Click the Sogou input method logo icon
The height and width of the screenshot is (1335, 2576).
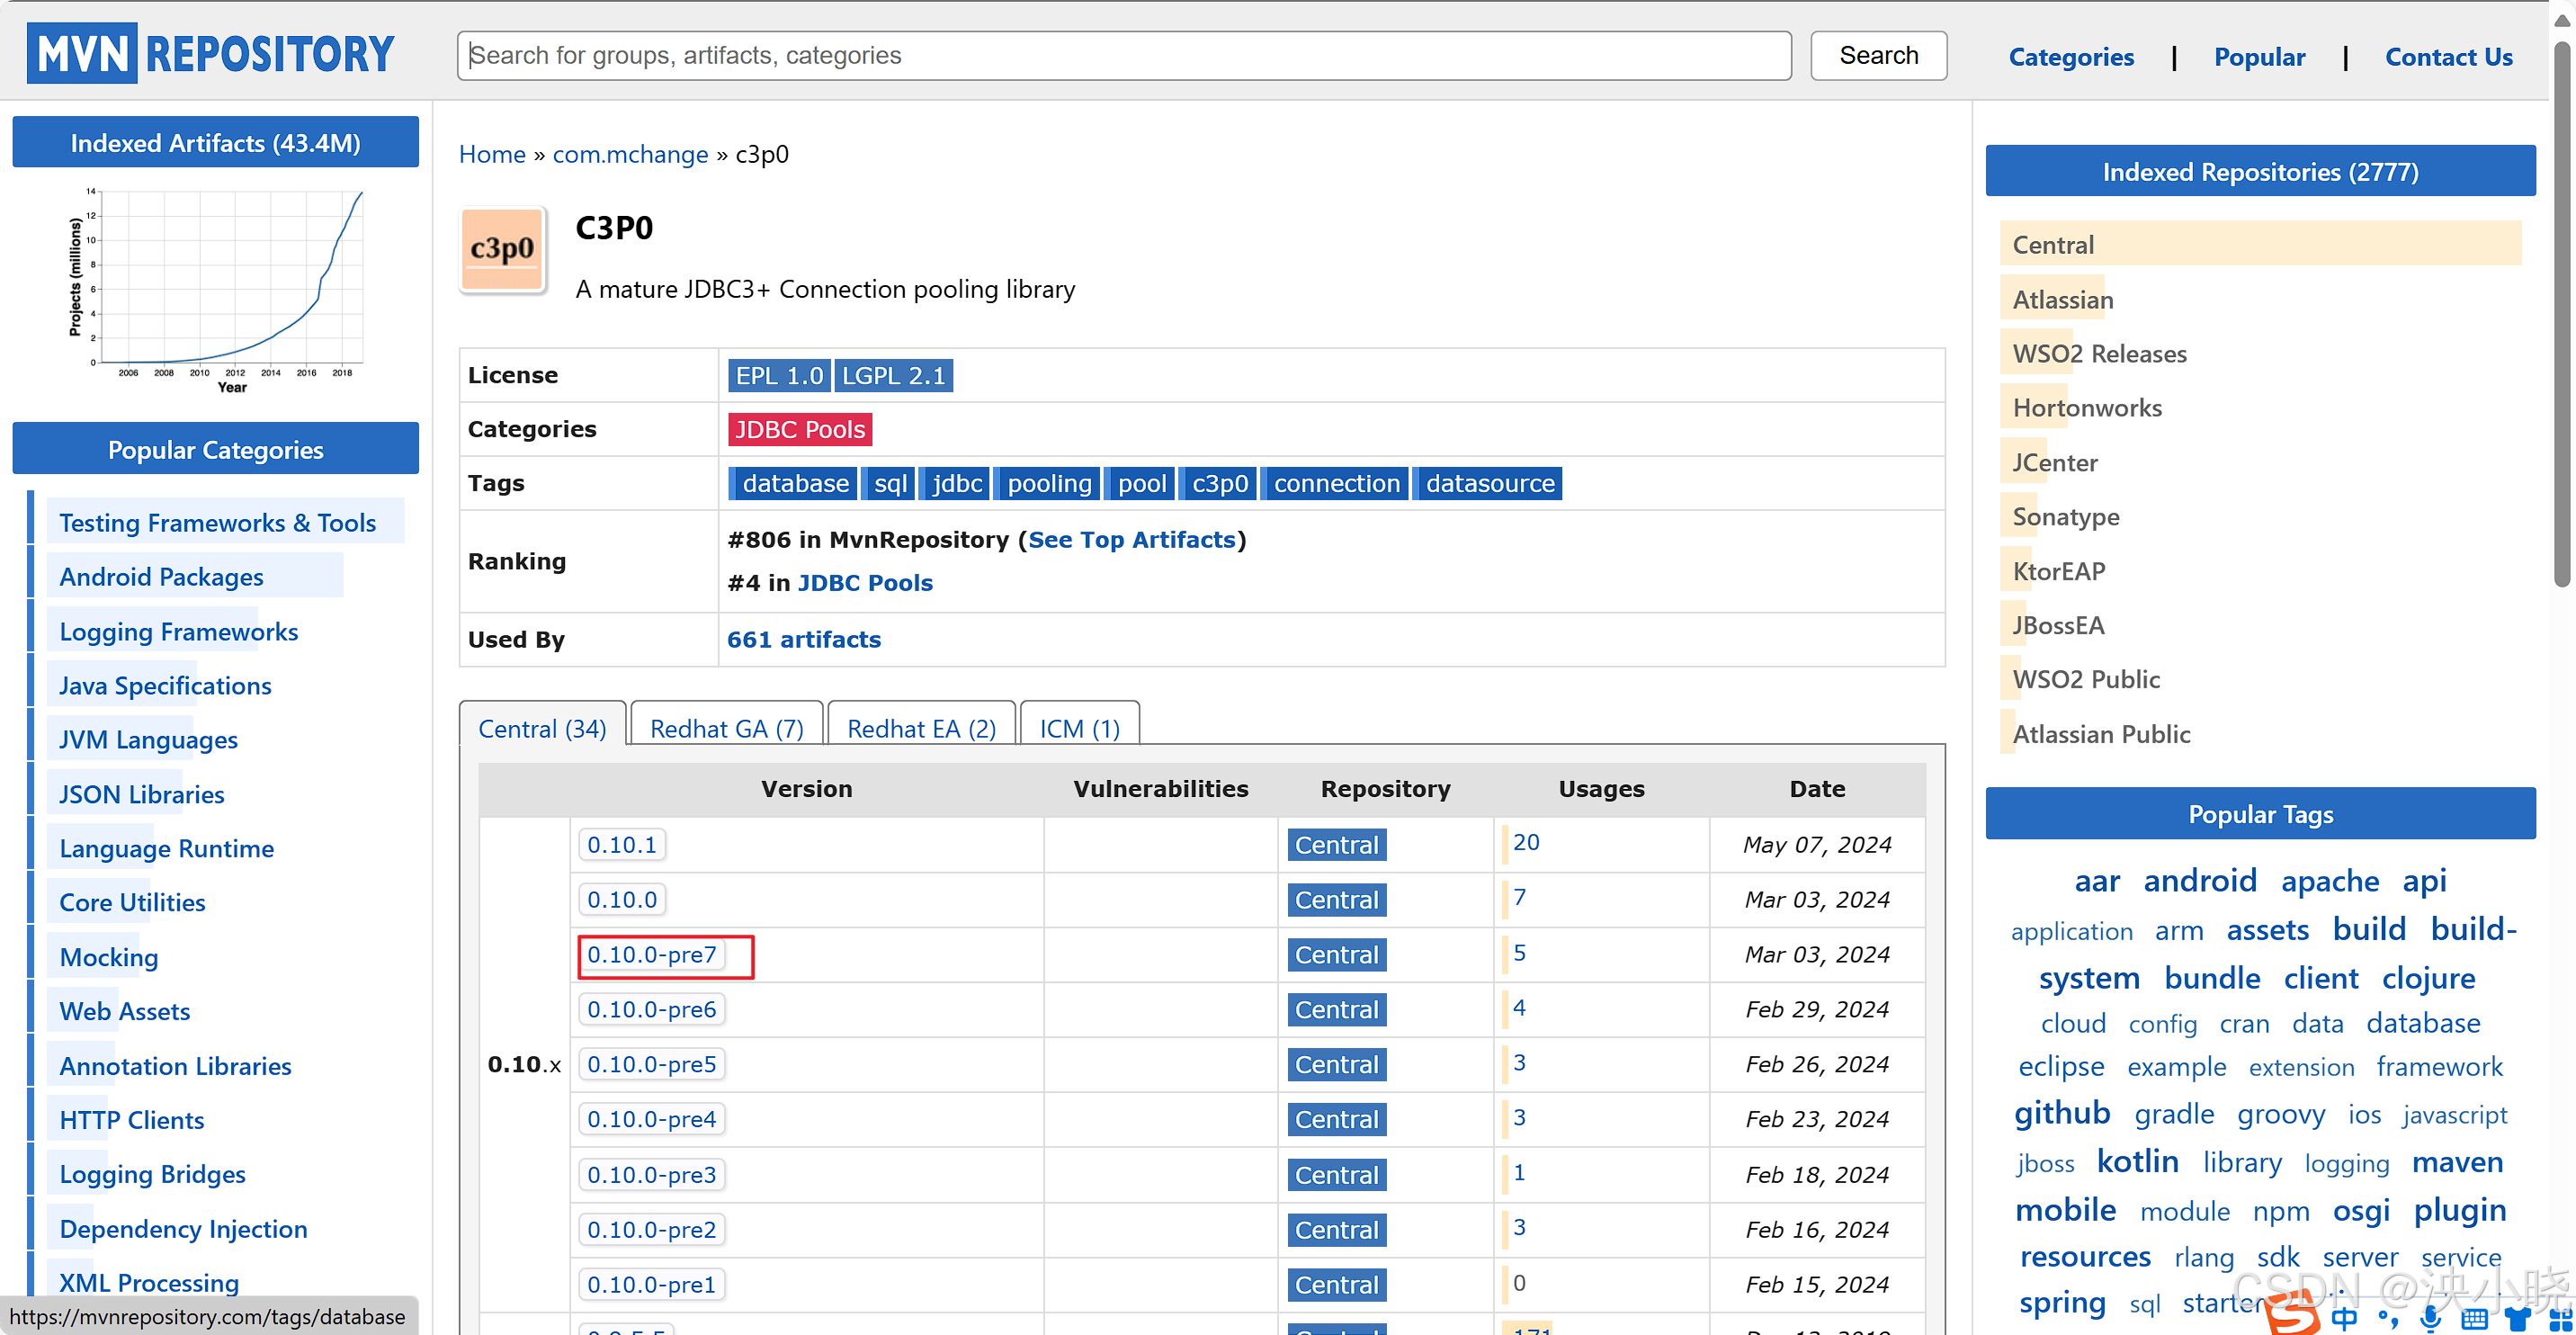(2290, 1314)
